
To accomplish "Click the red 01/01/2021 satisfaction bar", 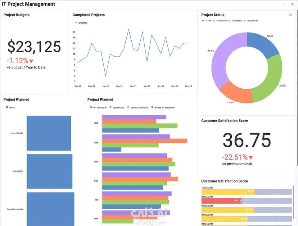I will click(x=221, y=201).
